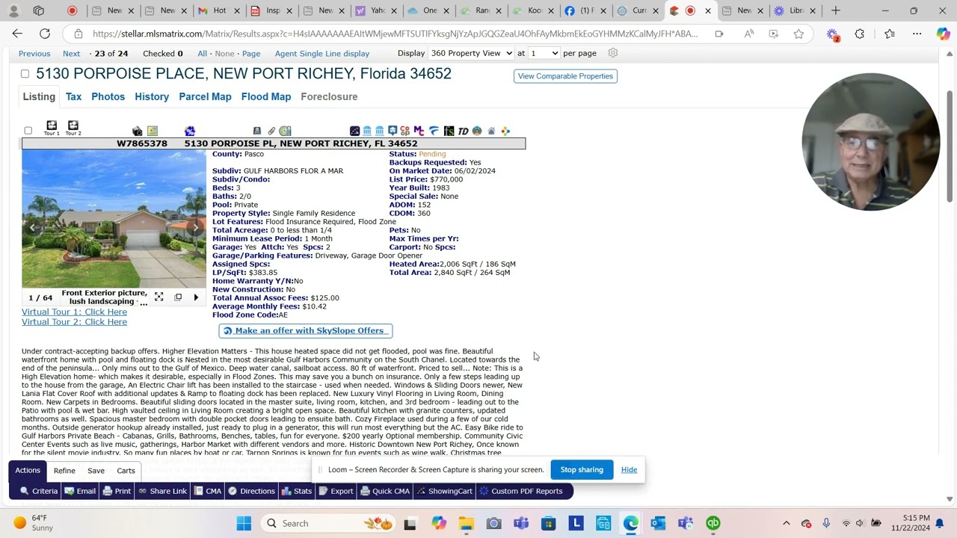Open the Tour 2 camera icon

(x=73, y=126)
